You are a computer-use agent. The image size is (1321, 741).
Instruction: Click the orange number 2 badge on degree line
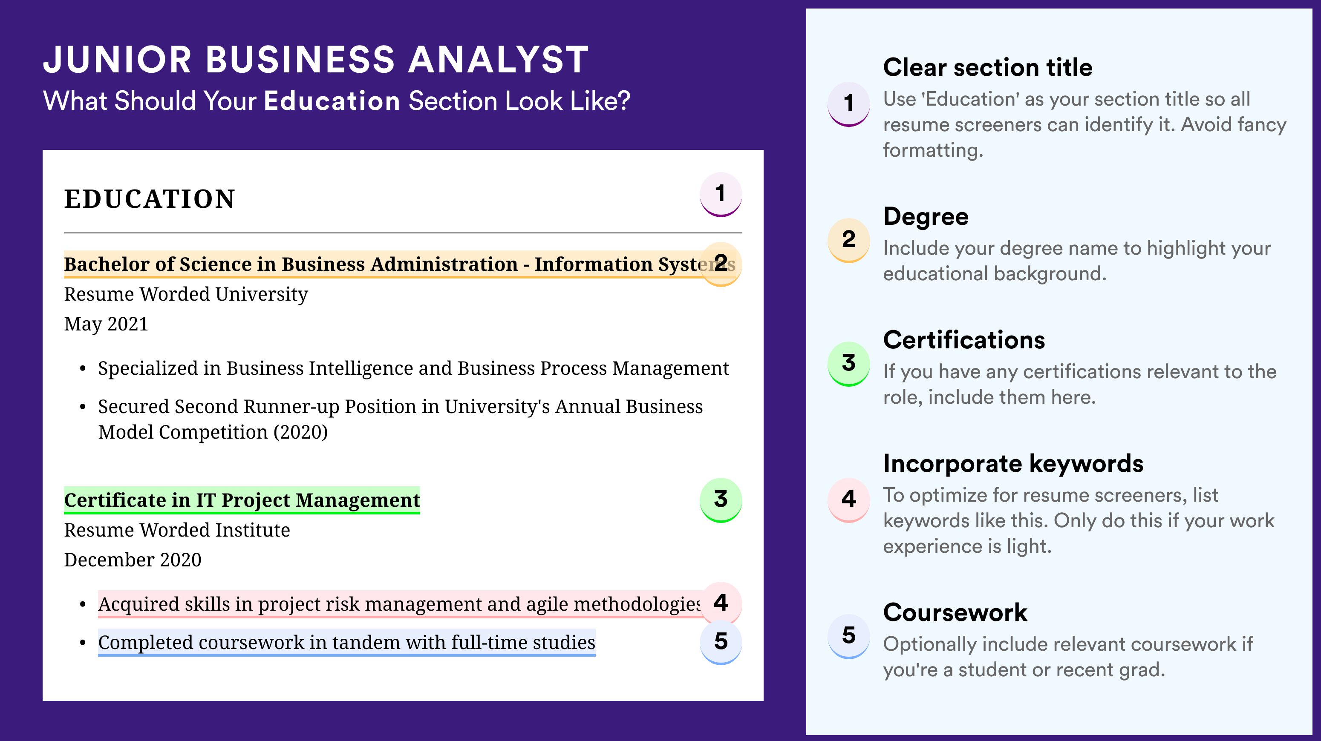[x=721, y=264]
